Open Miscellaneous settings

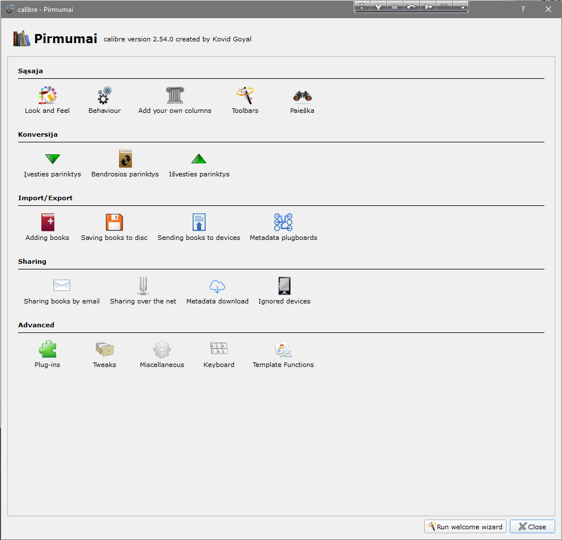162,354
